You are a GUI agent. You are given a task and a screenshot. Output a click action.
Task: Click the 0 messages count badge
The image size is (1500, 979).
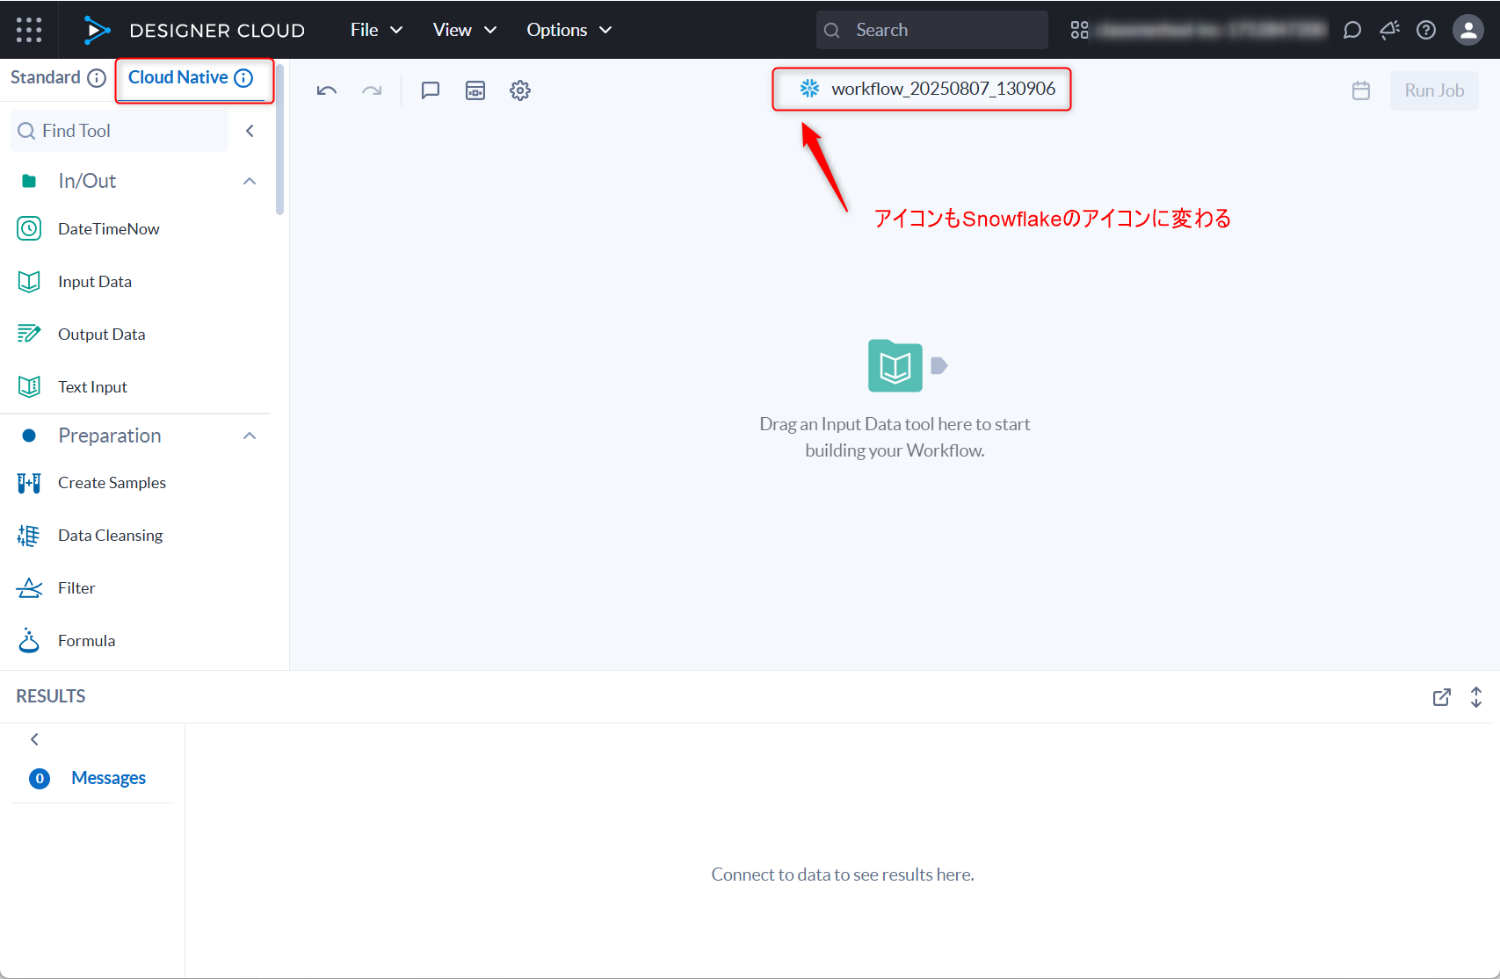(x=40, y=779)
